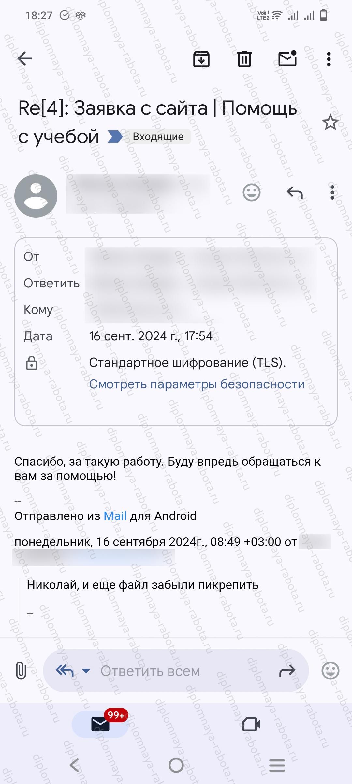Open the Meet video tab
The image size is (352, 784).
[x=251, y=724]
